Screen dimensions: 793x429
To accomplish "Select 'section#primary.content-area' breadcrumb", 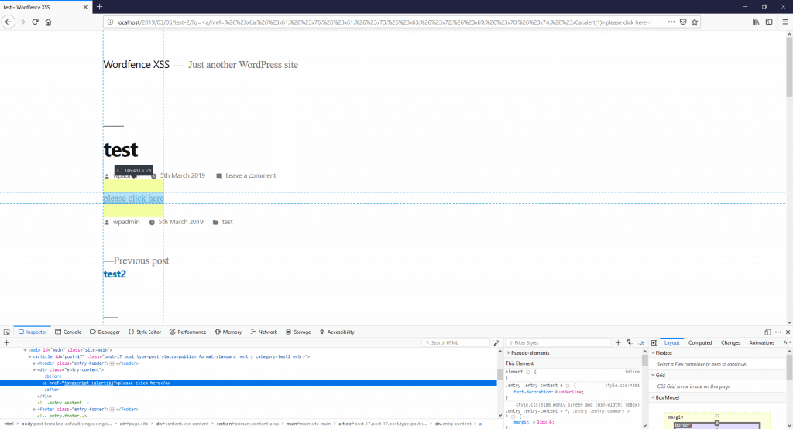I will tap(247, 424).
